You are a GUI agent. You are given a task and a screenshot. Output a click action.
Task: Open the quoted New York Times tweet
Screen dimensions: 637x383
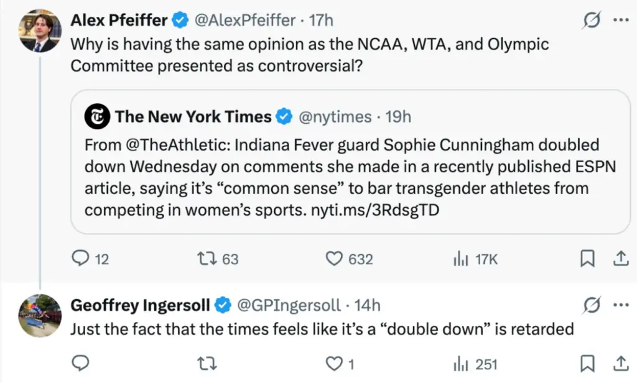coord(350,162)
